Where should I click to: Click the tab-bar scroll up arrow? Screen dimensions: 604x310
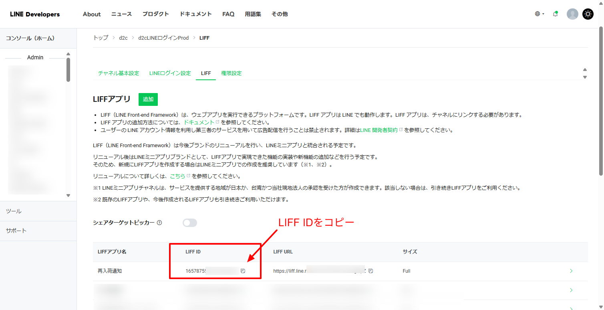585,70
